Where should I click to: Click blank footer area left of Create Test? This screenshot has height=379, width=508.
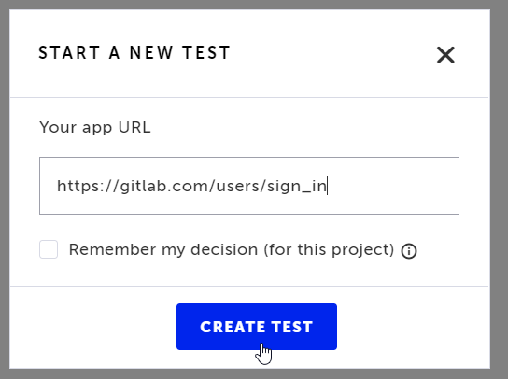(93, 327)
